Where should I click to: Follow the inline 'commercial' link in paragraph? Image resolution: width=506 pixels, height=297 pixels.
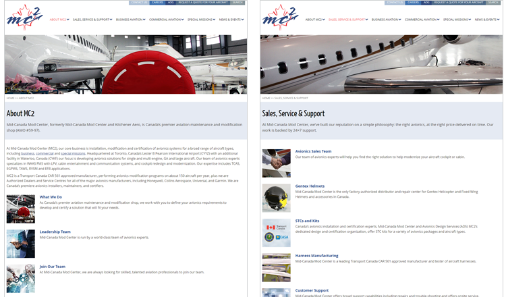click(x=45, y=154)
